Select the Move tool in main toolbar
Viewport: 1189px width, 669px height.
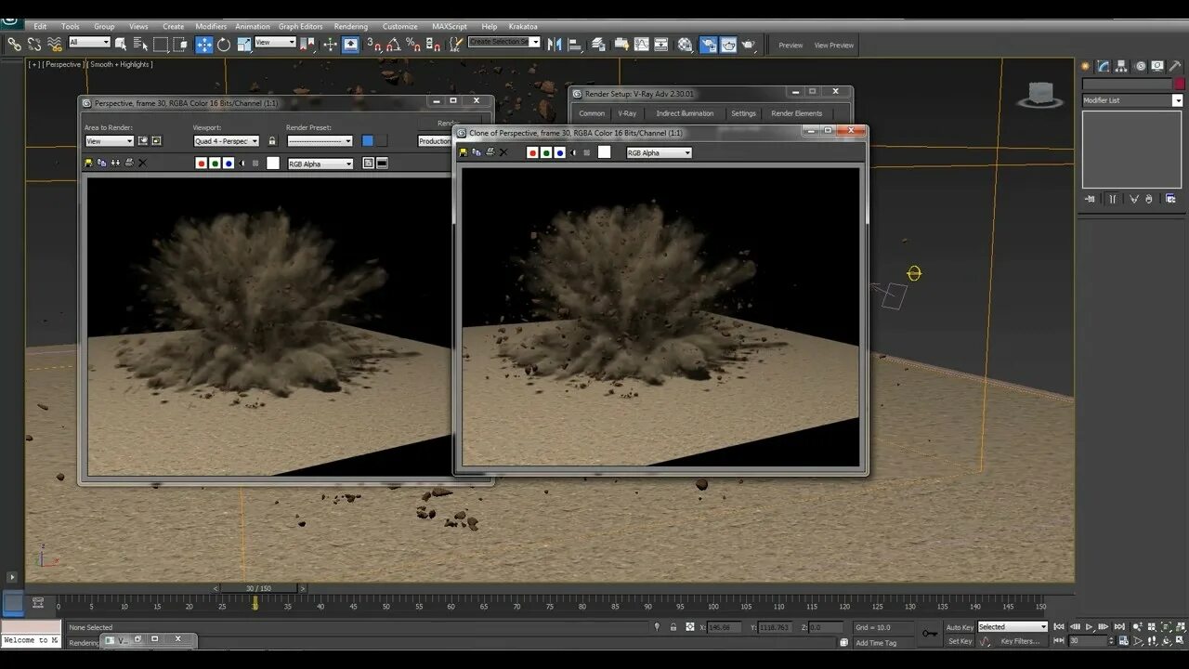coord(204,45)
